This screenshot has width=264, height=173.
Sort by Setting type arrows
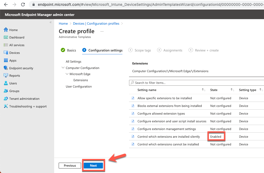(x=261, y=90)
